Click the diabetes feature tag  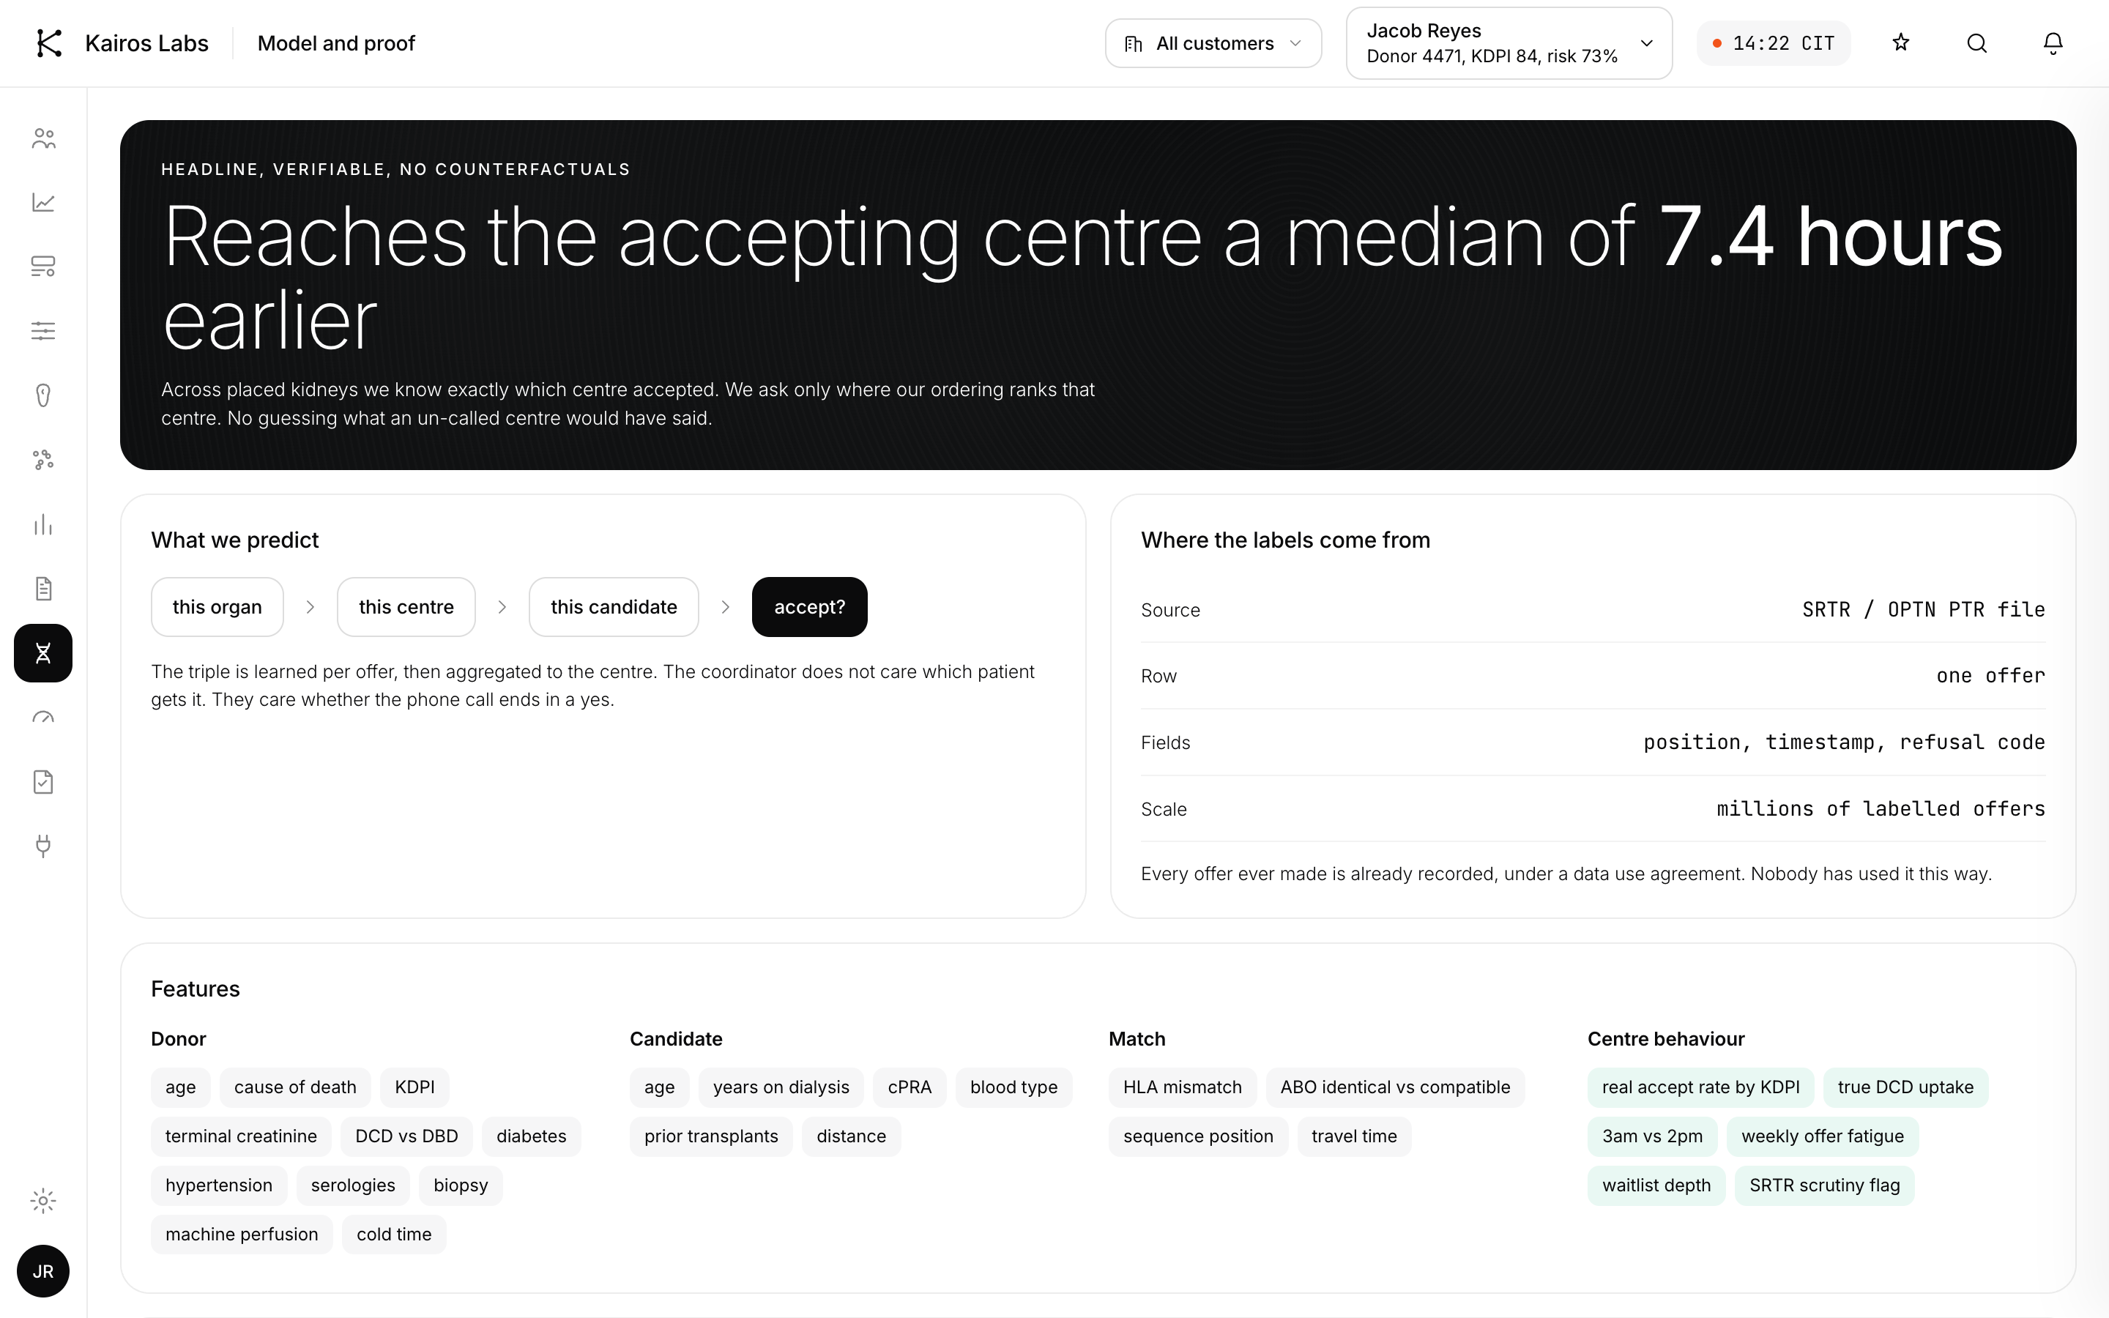[532, 1136]
